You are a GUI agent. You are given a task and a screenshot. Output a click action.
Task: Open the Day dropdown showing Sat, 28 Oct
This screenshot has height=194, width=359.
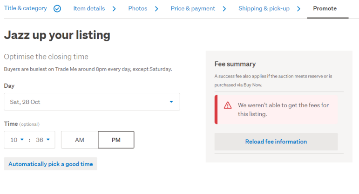[92, 102]
